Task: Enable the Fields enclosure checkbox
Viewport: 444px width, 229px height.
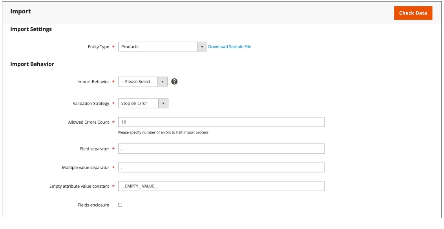Action: (x=120, y=205)
